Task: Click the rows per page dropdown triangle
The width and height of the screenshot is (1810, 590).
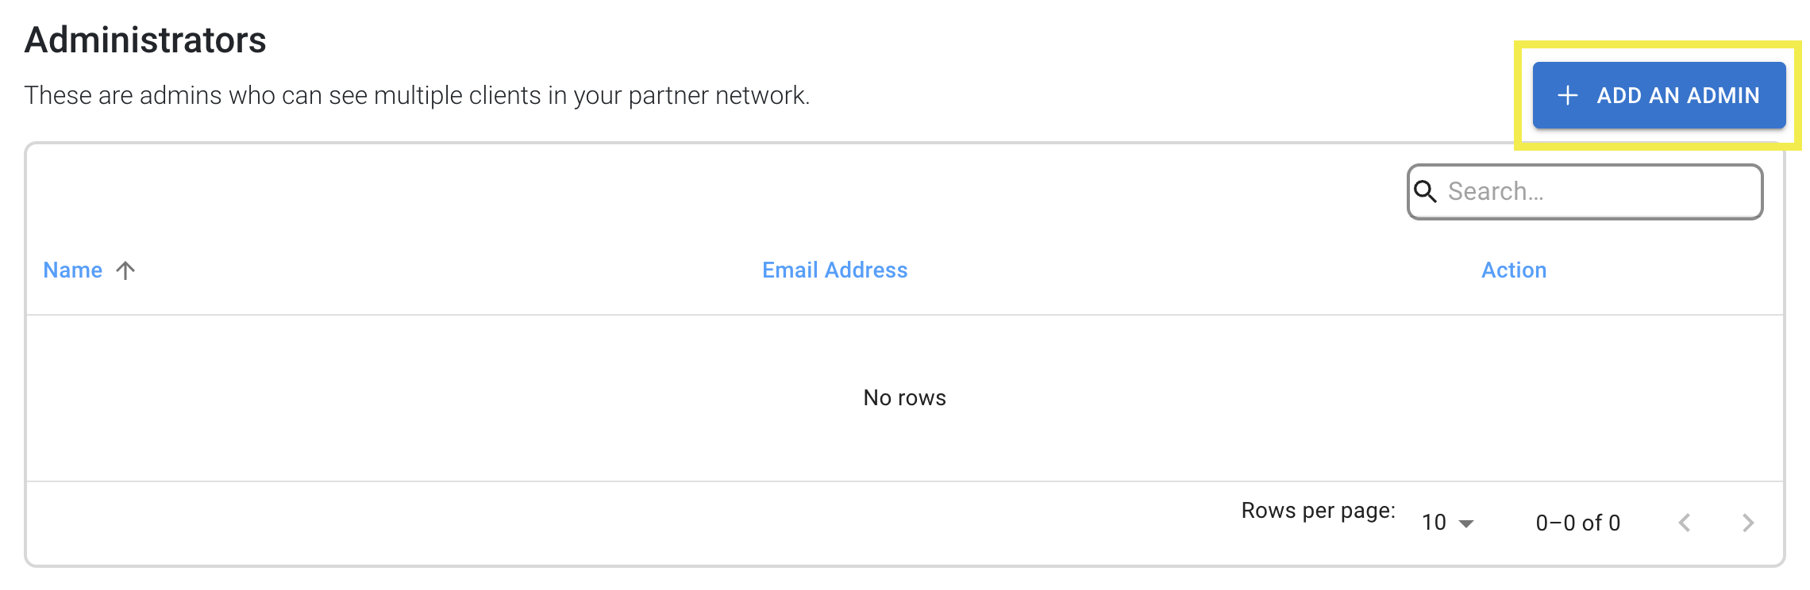Action: tap(1466, 523)
